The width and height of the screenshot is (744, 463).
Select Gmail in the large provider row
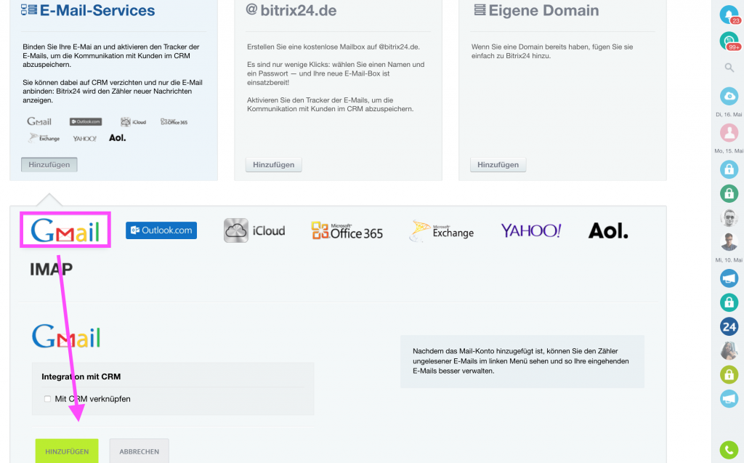click(65, 230)
